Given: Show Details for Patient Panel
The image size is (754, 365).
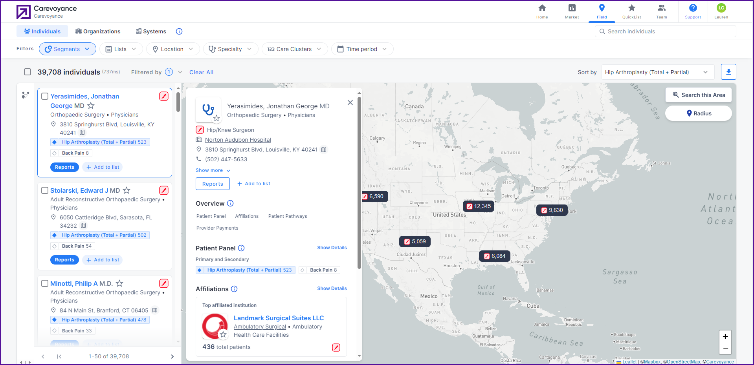Looking at the screenshot, I should point(332,248).
